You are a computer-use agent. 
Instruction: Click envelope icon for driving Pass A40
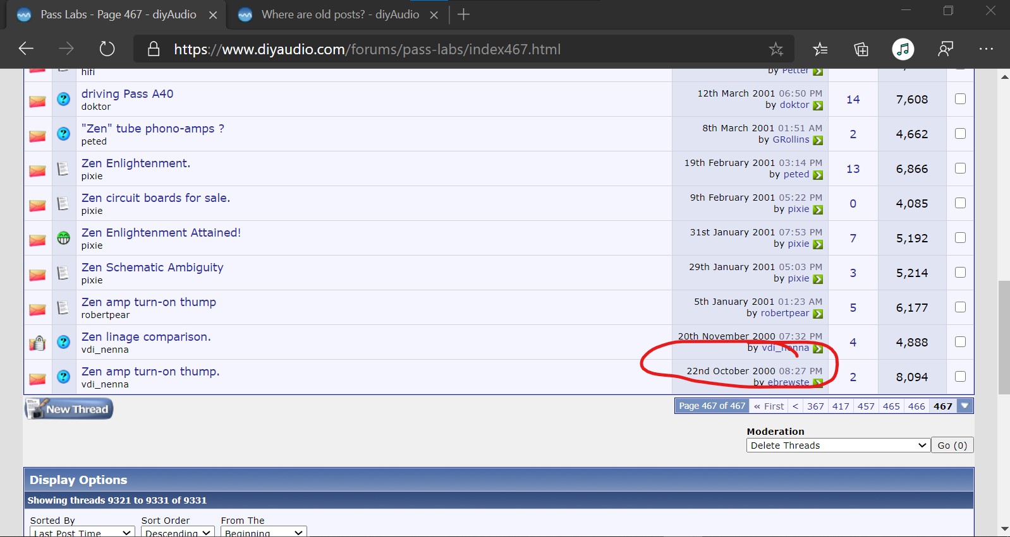[x=37, y=101]
